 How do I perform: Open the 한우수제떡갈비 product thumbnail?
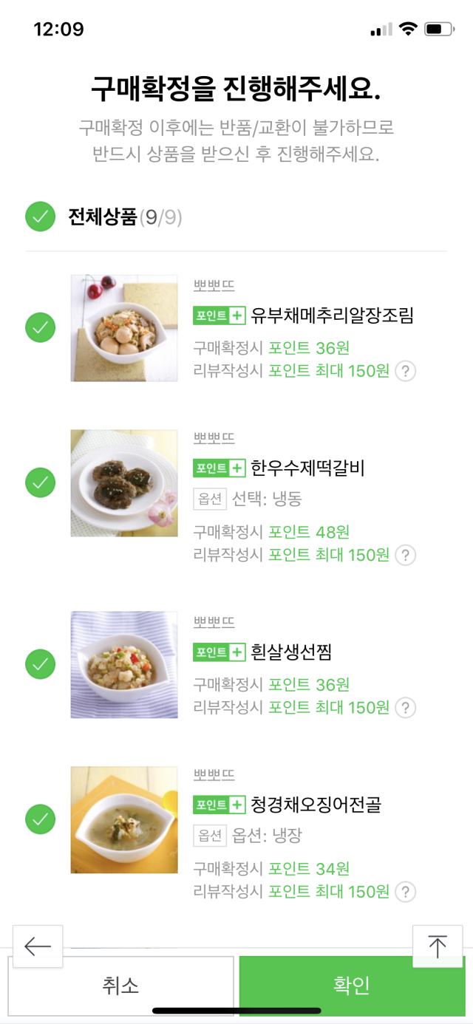124,483
